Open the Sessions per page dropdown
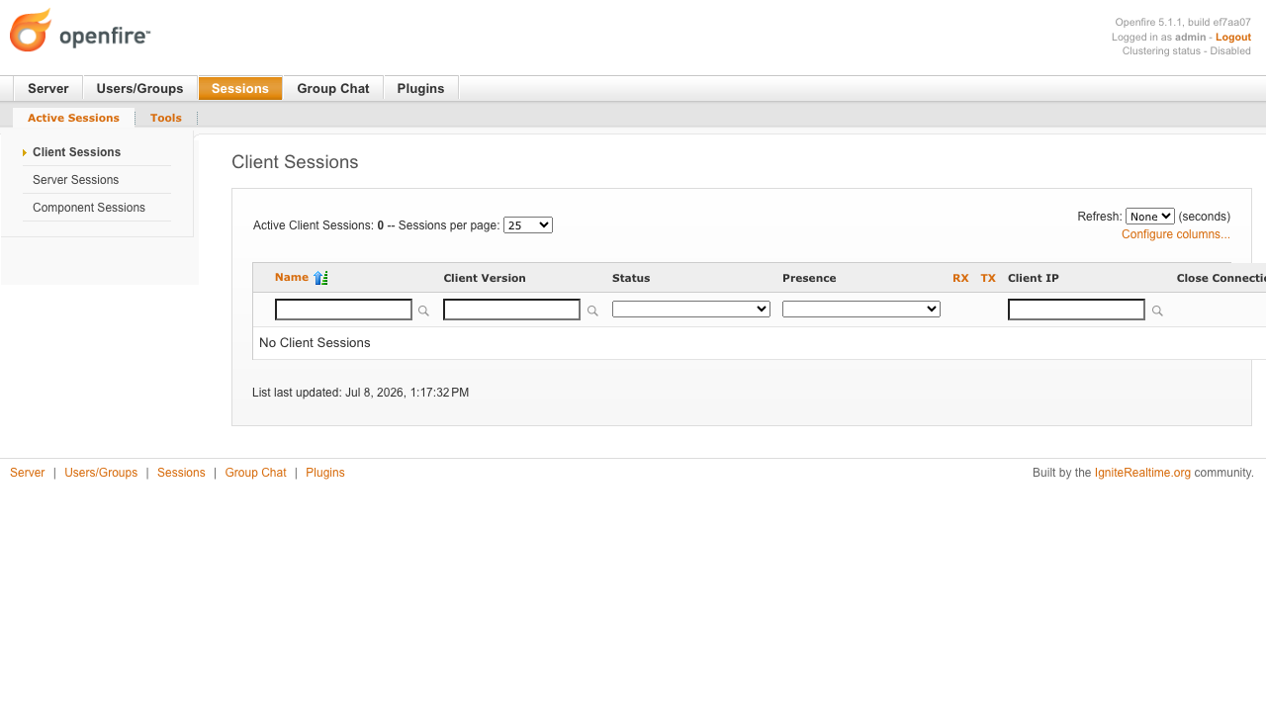This screenshot has width=1266, height=712. pos(528,225)
